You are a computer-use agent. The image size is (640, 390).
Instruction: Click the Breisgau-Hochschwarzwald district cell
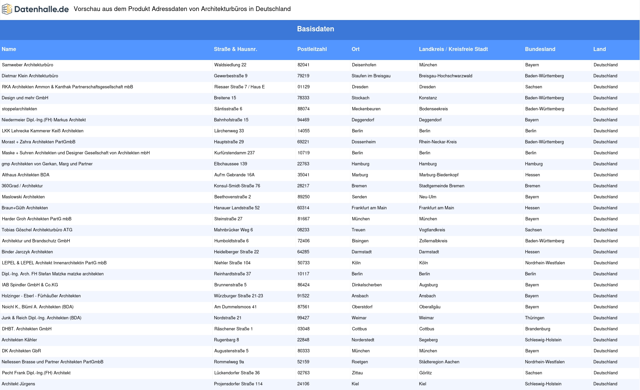click(445, 76)
